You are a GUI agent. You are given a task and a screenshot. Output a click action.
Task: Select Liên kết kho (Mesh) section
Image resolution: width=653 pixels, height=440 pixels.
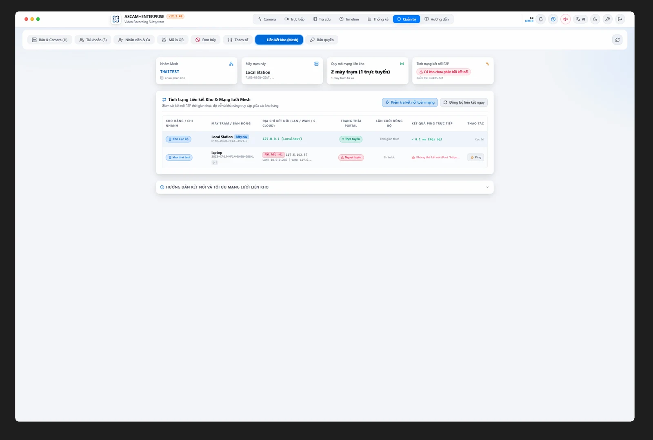click(x=279, y=40)
